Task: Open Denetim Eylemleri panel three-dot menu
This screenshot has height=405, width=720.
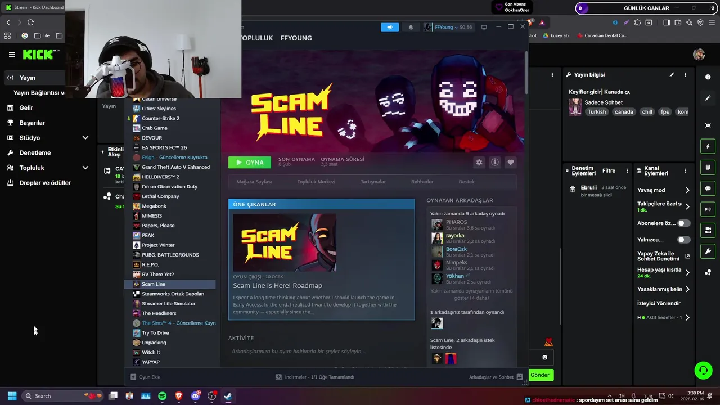Action: tap(627, 170)
